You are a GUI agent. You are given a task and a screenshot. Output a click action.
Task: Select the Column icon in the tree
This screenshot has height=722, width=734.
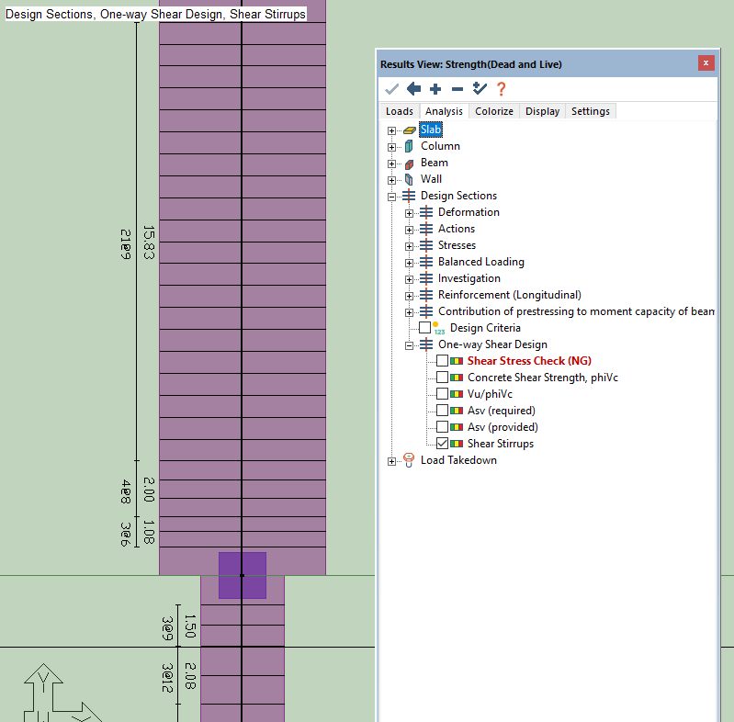click(409, 146)
